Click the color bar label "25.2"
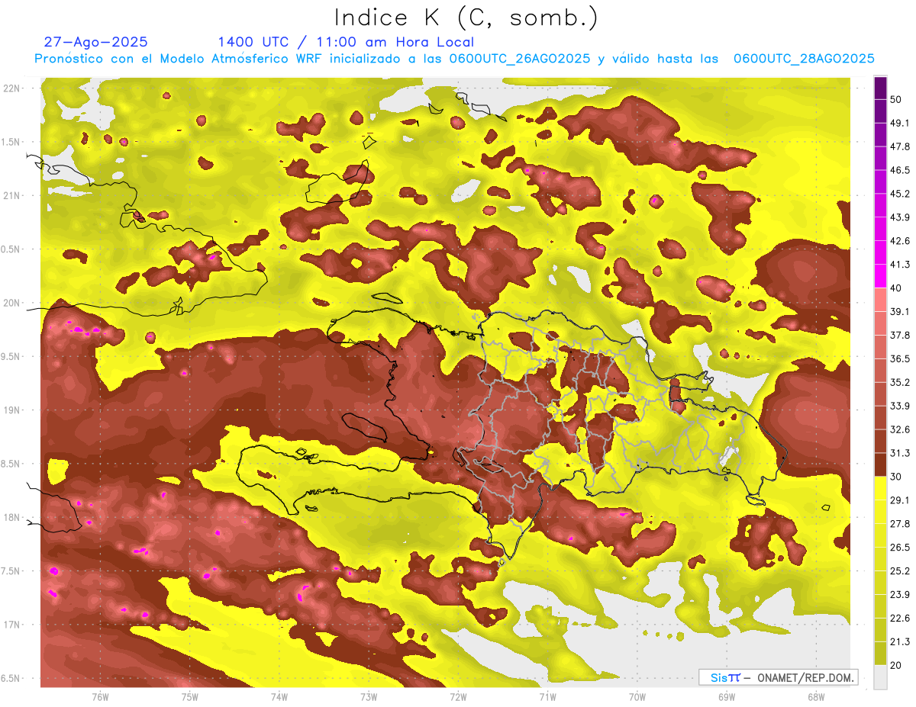 pyautogui.click(x=899, y=571)
